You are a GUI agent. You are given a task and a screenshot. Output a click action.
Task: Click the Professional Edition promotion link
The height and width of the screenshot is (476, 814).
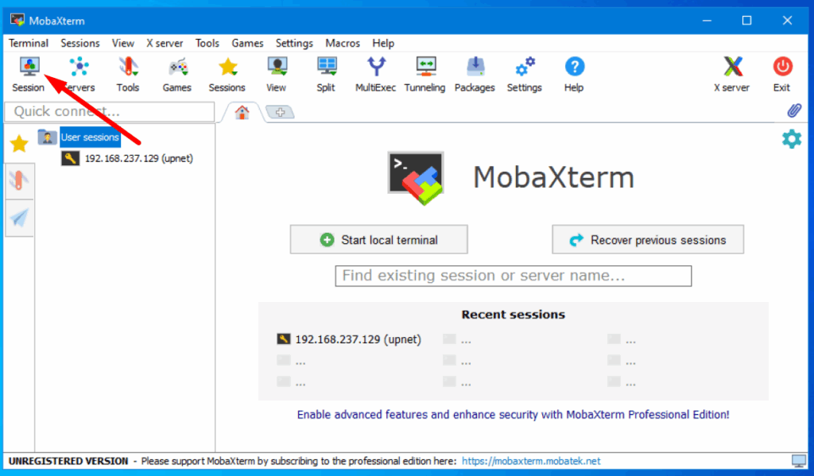point(513,415)
